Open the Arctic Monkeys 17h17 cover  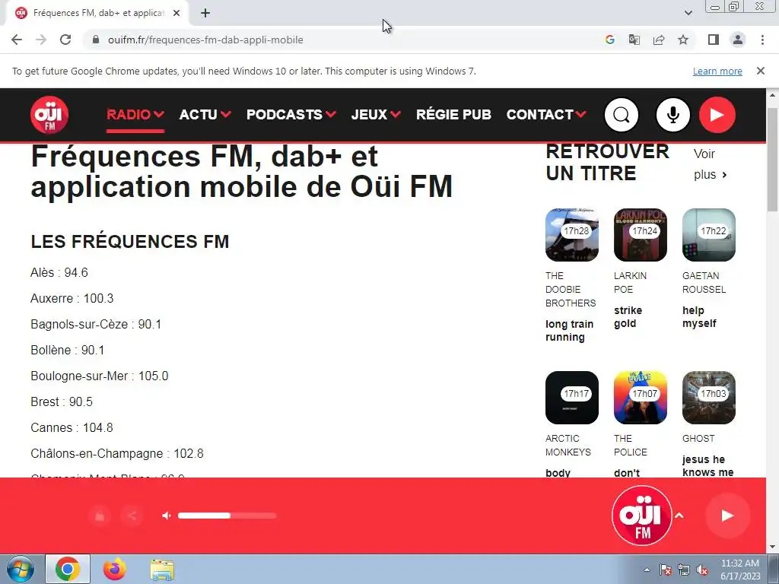(x=572, y=398)
